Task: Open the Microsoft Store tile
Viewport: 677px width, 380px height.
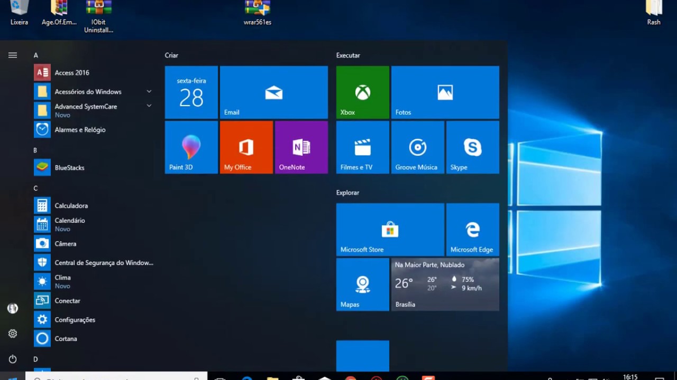Action: [x=390, y=230]
